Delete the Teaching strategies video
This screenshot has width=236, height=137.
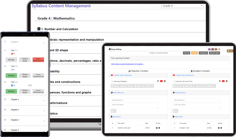[165, 81]
